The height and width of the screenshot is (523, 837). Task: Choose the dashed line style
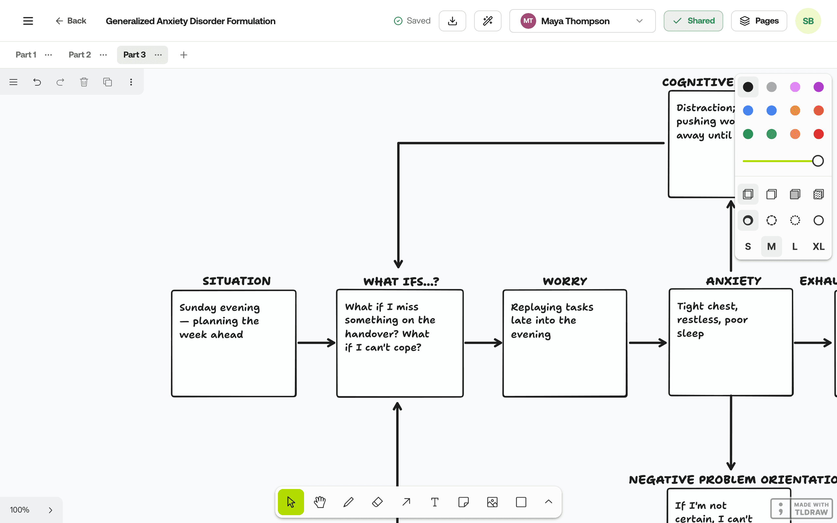pyautogui.click(x=771, y=220)
